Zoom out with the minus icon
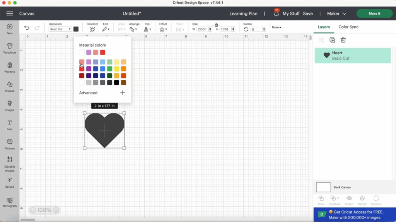 pos(32,210)
